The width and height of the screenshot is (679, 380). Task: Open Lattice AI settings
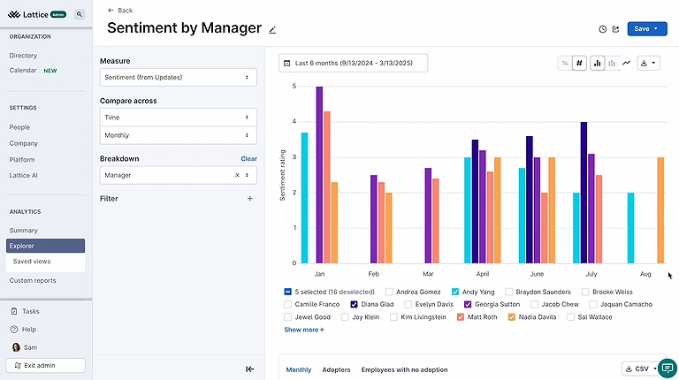pos(23,175)
